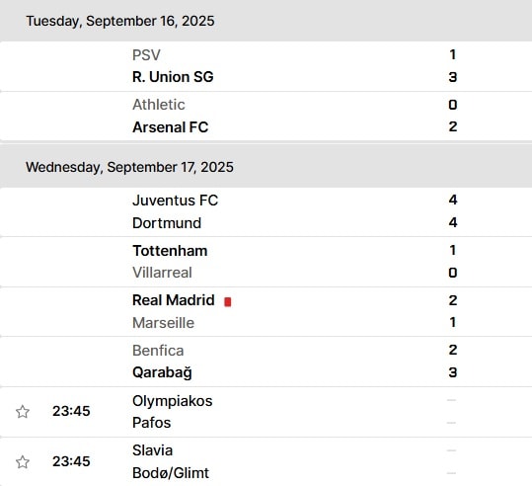Favorite the Olympiakos vs Pafos match star
The image size is (532, 486).
click(x=23, y=412)
